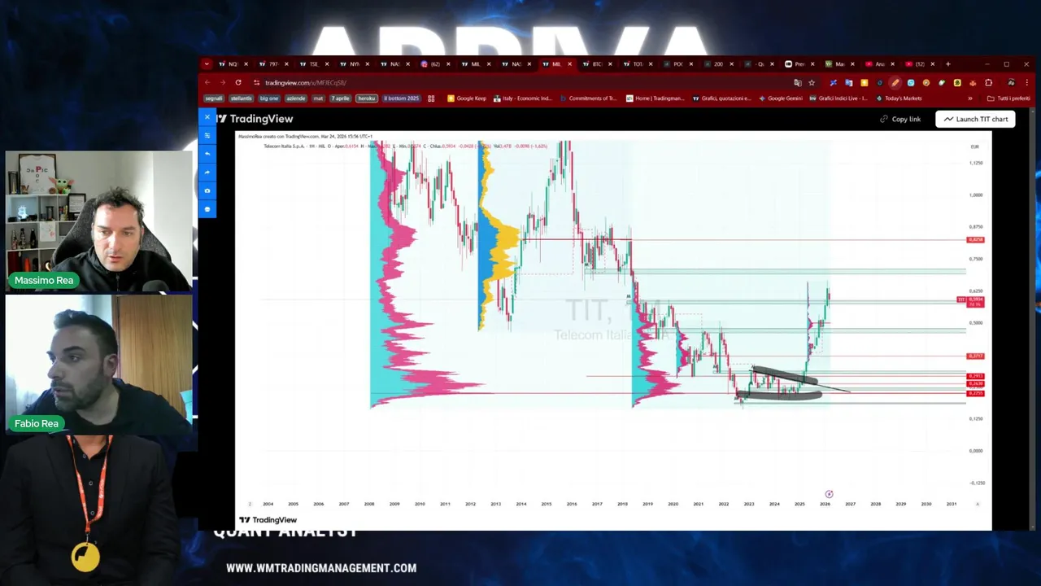Viewport: 1041px width, 586px height.
Task: Open the Today's Markets bookmark
Action: pos(899,98)
